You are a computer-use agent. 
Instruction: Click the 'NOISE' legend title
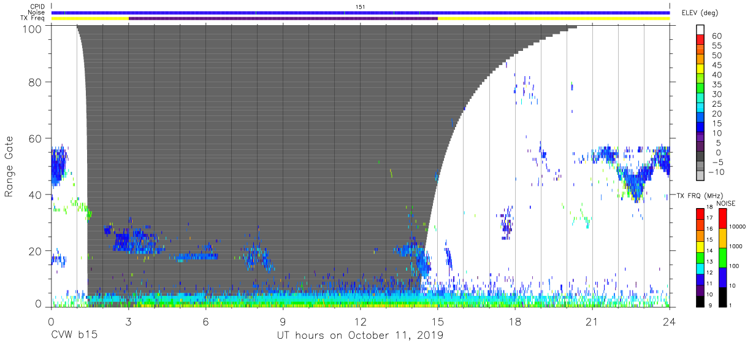pyautogui.click(x=726, y=203)
